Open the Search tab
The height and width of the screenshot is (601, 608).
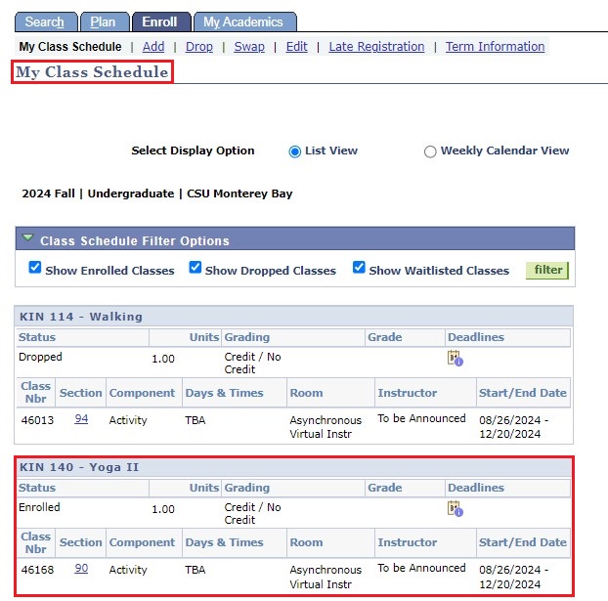[45, 21]
